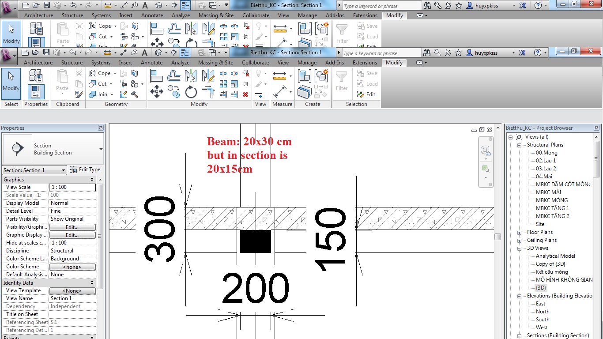Click the Color Scheme <none> value
This screenshot has width=603, height=339.
point(72,267)
